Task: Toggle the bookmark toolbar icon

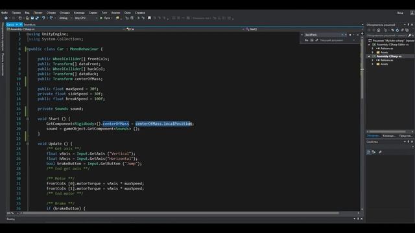Action: [x=149, y=18]
